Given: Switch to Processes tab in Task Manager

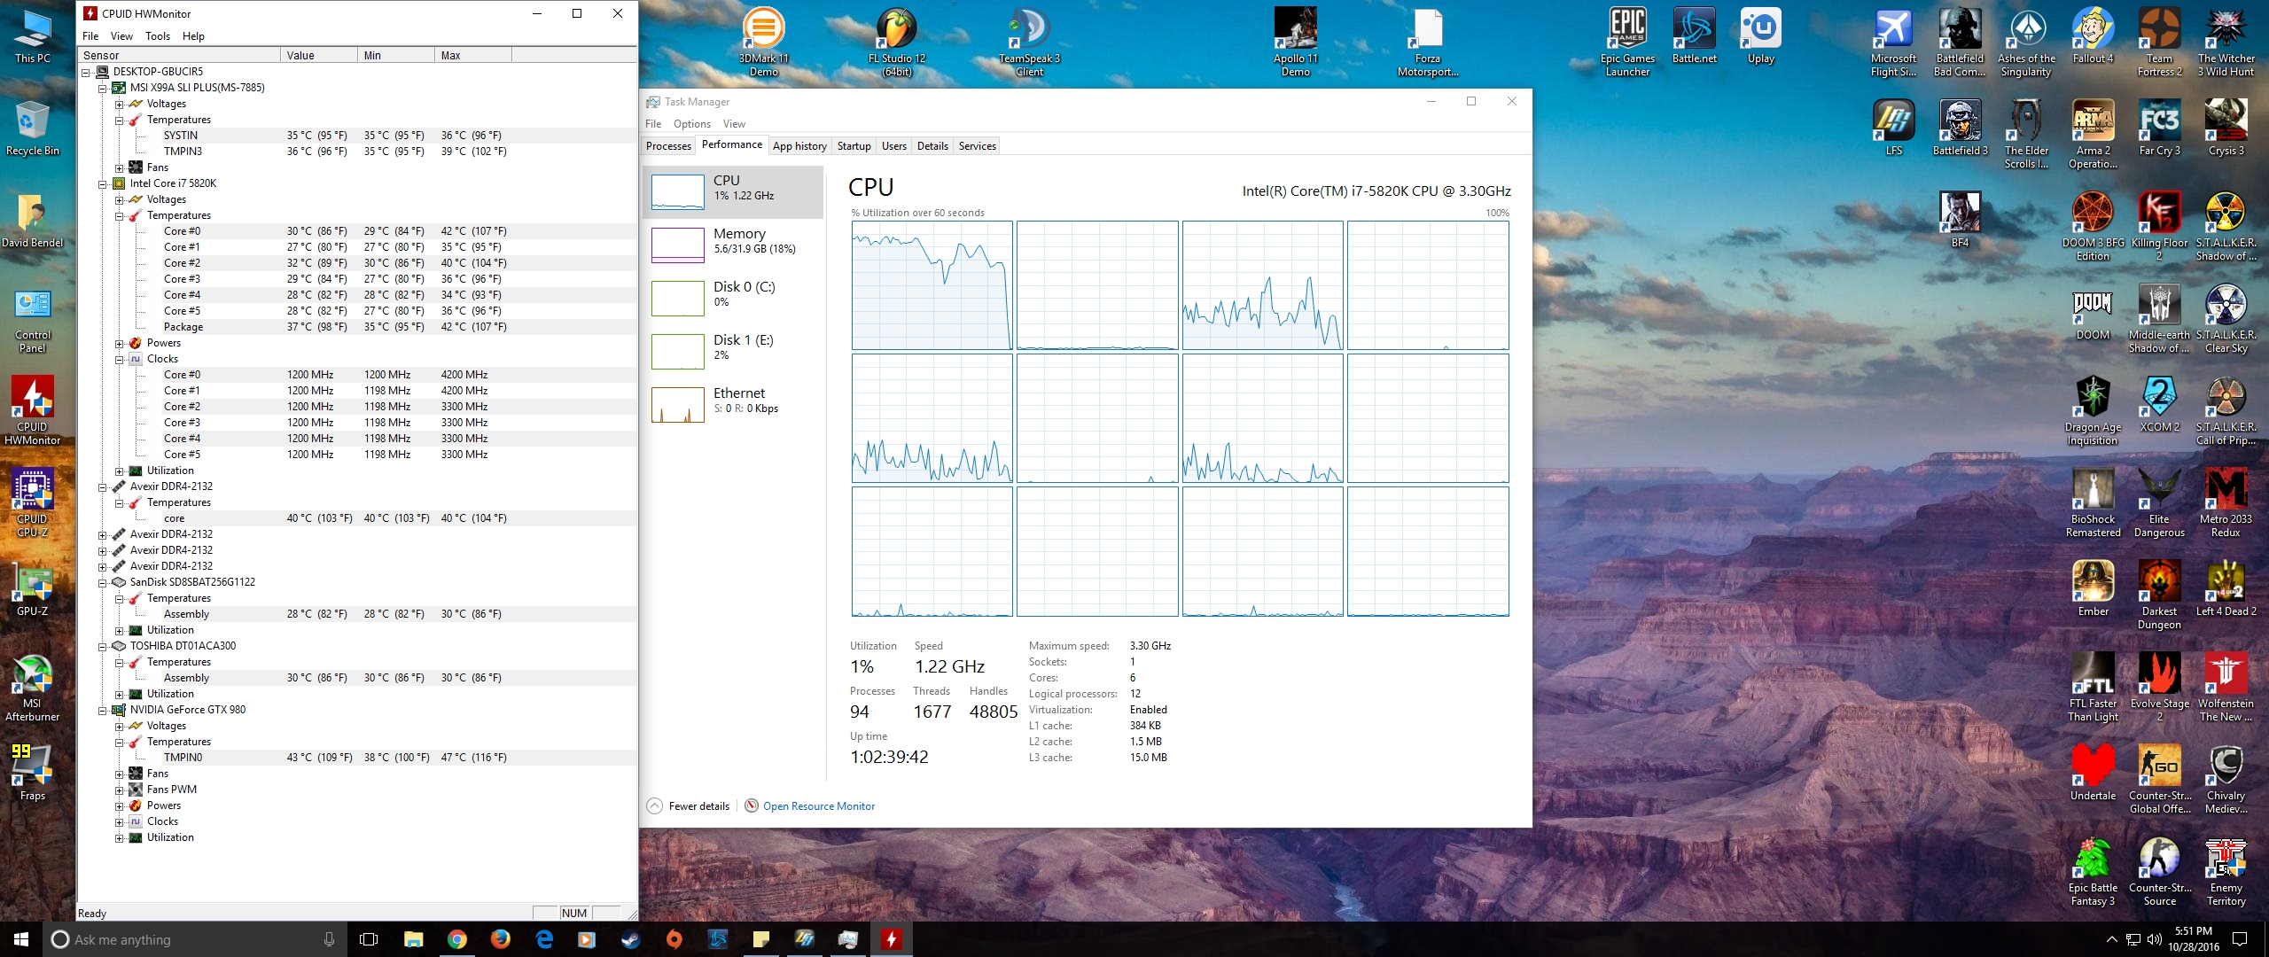Looking at the screenshot, I should tap(668, 146).
